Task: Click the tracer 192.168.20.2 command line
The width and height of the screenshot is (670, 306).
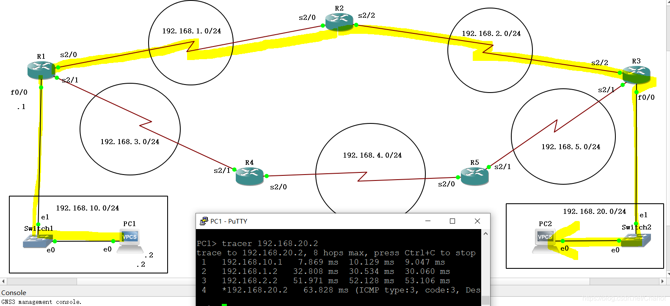Action: (x=257, y=243)
